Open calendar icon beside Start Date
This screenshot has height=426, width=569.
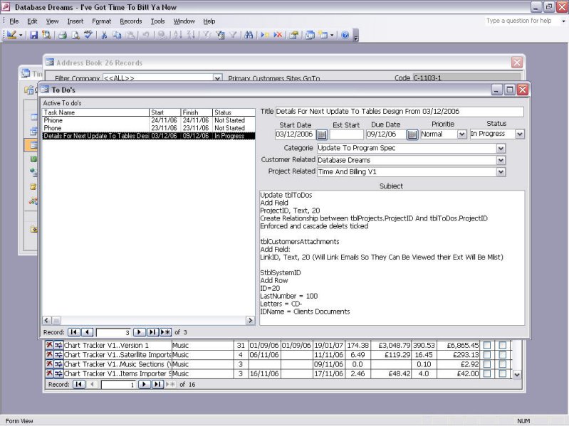coord(321,134)
